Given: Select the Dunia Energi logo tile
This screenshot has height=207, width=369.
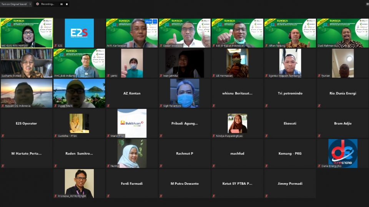Looking at the screenshot, I should 342,153.
